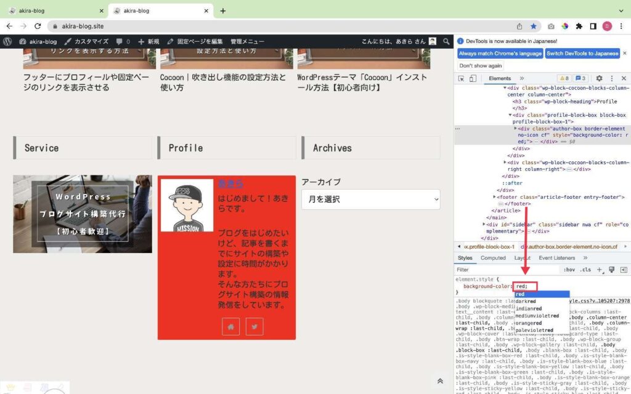Click the issues counter badge showing 3

[580, 78]
